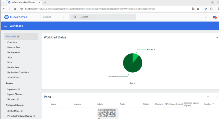Screen dimensions: 219x119
Task: Click the Restarts column header
Action: point(159,104)
